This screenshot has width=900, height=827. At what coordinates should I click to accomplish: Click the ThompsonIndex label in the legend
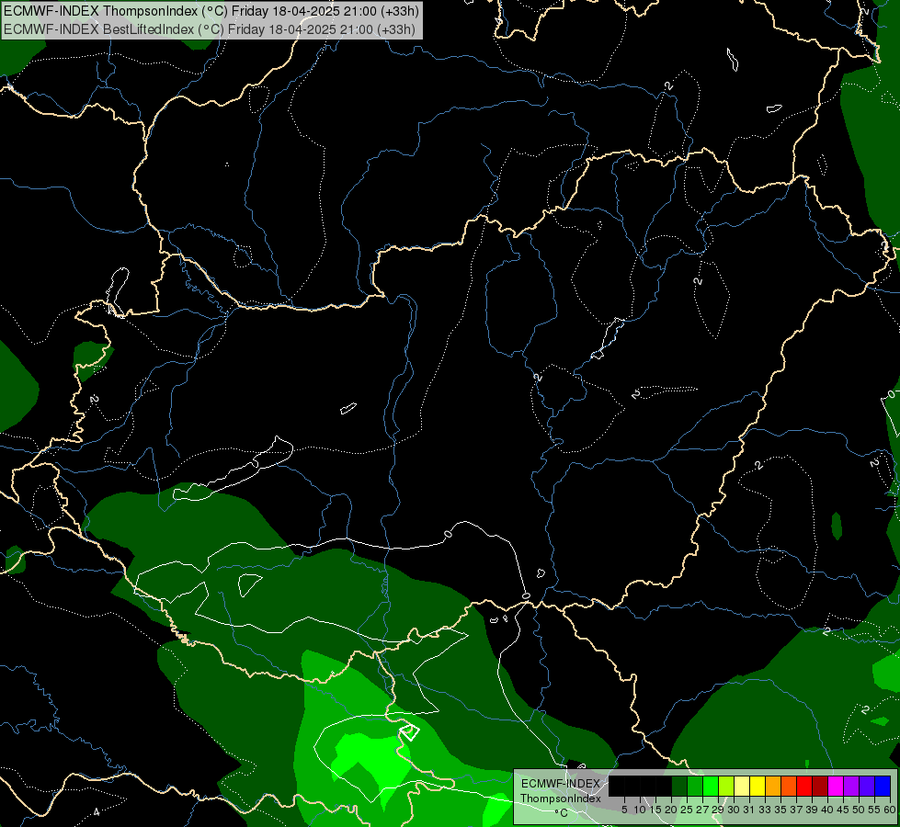click(561, 799)
